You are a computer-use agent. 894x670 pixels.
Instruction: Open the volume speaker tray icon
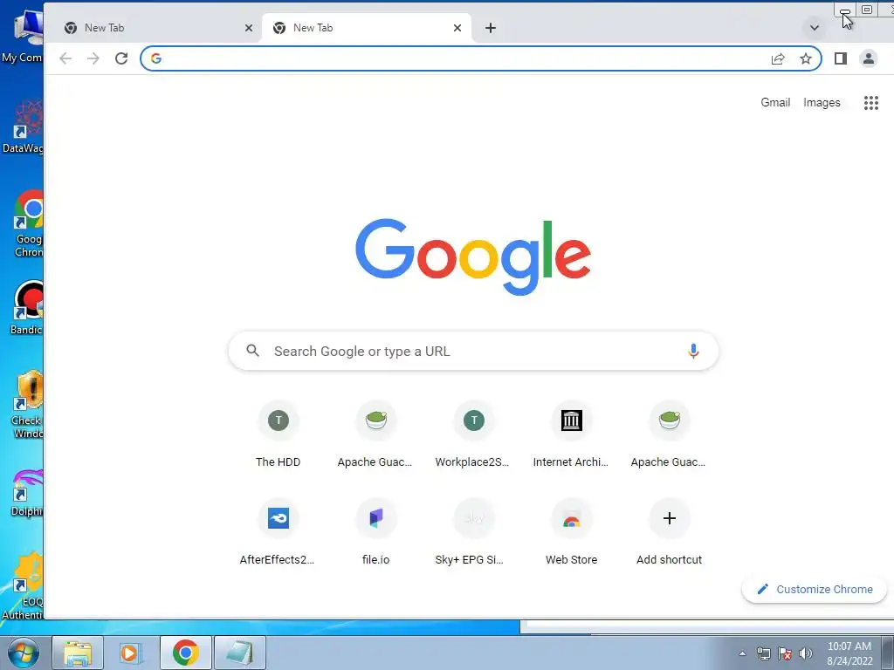click(806, 653)
